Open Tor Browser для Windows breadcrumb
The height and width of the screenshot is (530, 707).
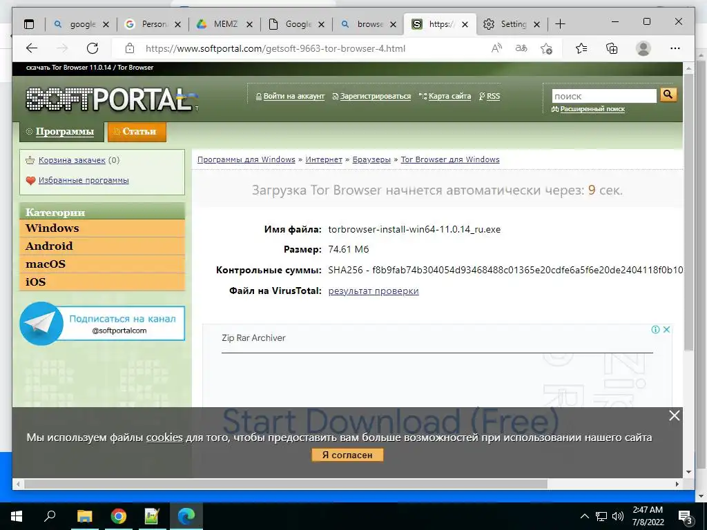point(450,159)
